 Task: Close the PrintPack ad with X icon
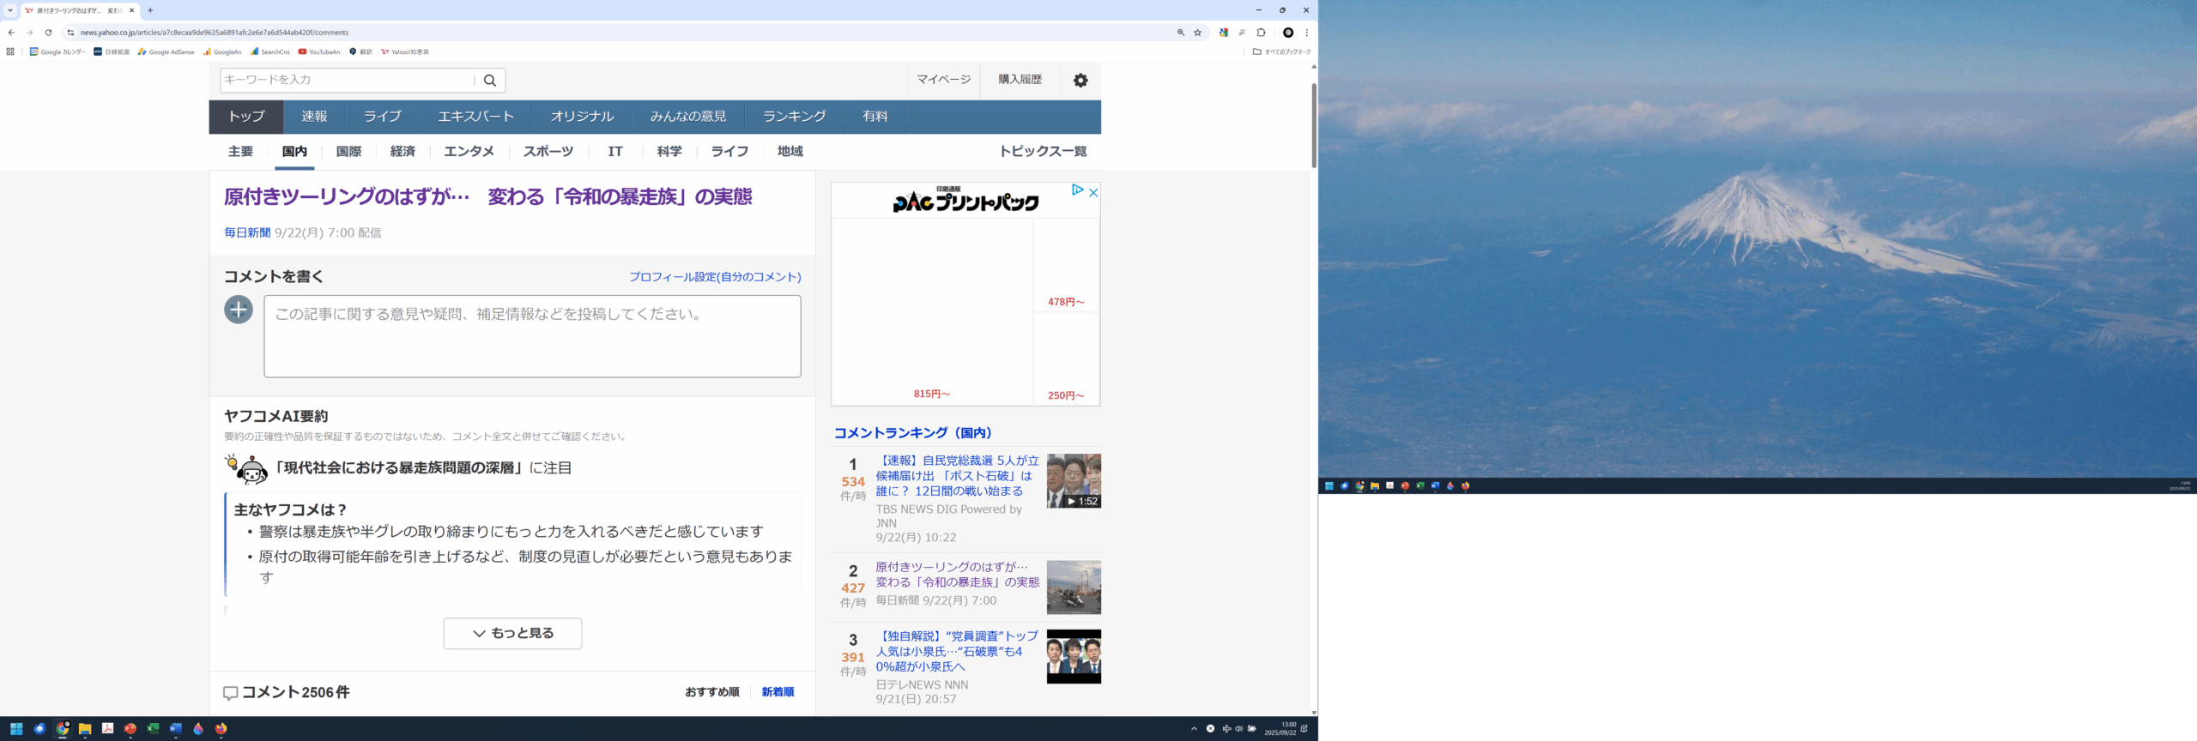tap(1093, 193)
